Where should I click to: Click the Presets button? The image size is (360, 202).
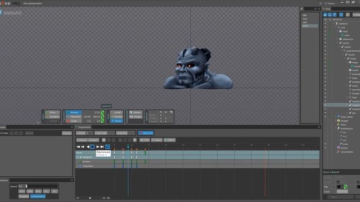[67, 133]
